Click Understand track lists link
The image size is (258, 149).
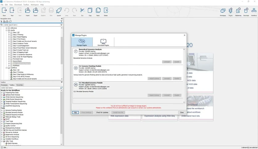(190, 116)
